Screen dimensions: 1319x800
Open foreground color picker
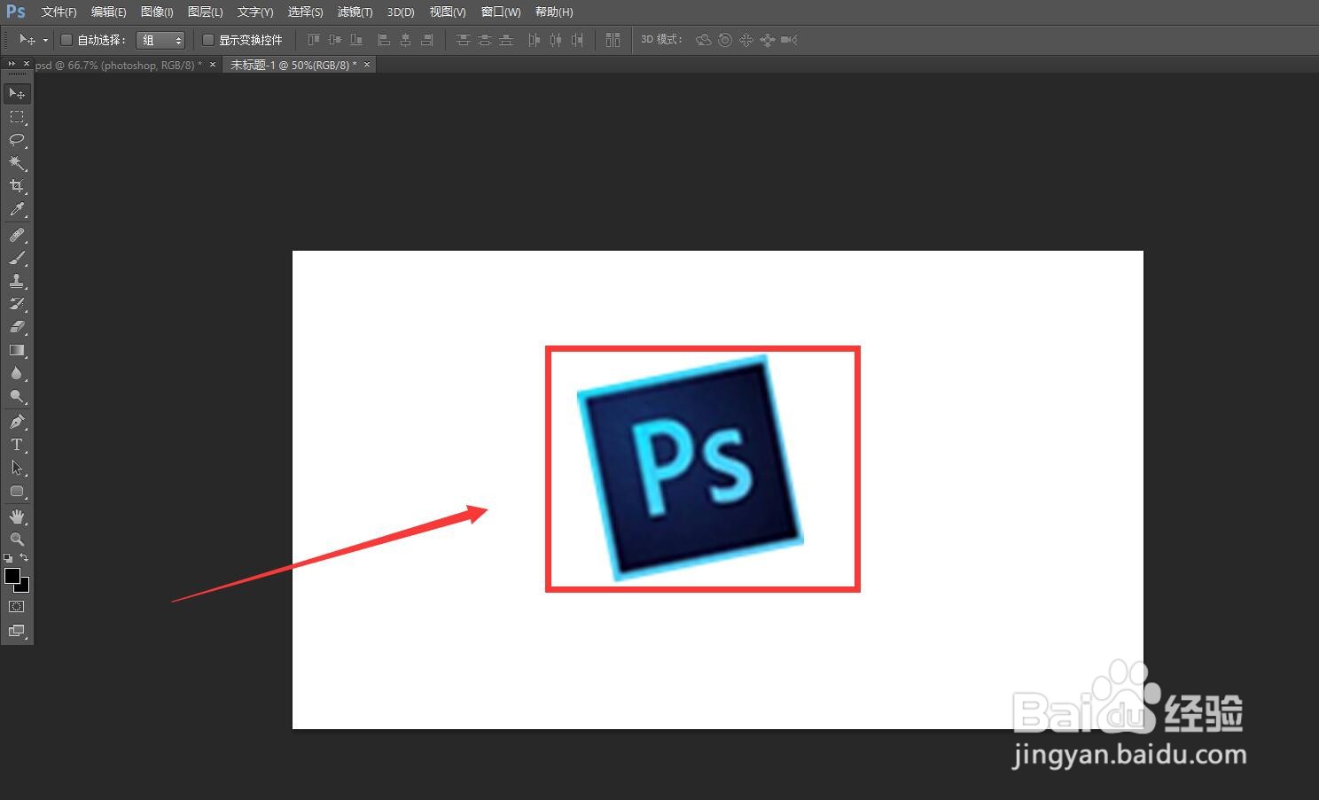coord(12,576)
